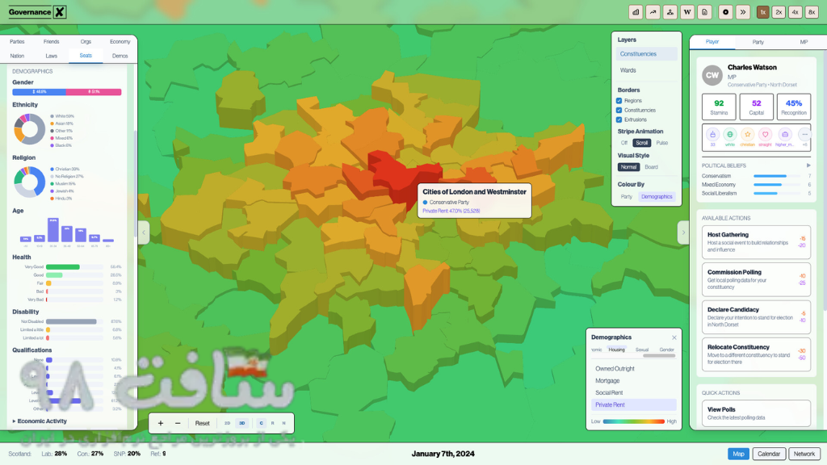This screenshot has height=465, width=827.
Task: Collapse the right panel with chevron
Action: [x=683, y=232]
